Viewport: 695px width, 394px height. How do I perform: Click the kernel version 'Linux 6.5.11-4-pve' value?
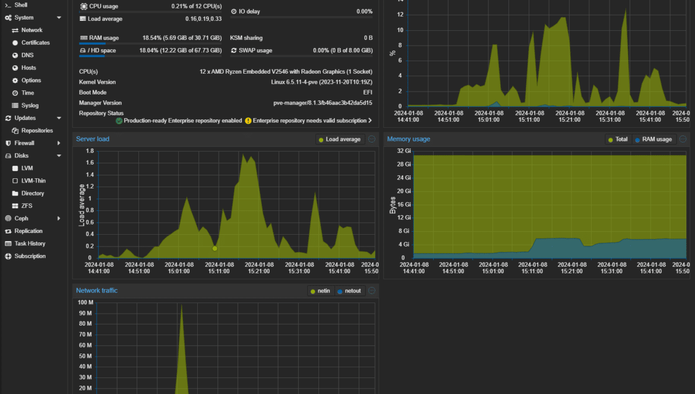[322, 82]
